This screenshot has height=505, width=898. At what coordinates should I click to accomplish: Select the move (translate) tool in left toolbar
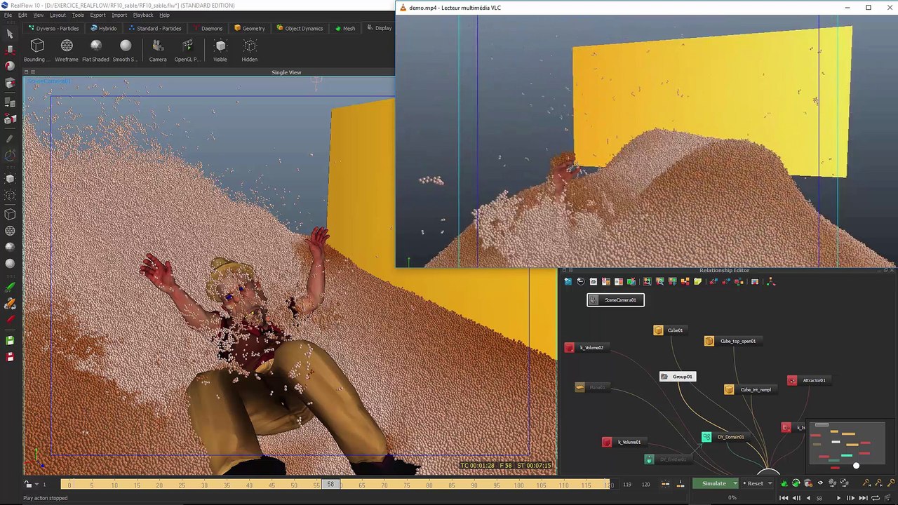click(x=10, y=50)
